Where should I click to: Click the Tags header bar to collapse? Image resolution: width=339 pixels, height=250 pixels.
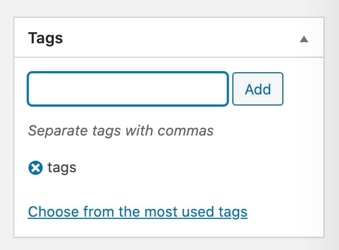(x=169, y=37)
